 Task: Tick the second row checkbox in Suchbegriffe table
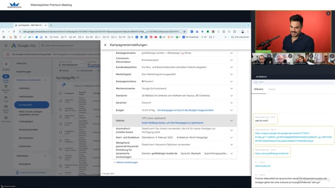pos(60,109)
